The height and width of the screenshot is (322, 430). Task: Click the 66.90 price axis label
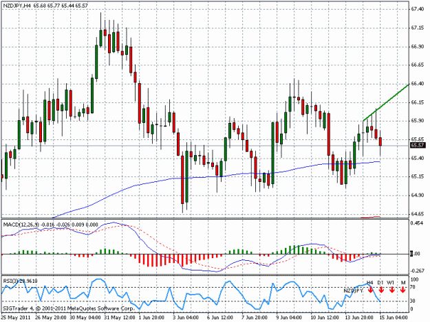[418, 47]
